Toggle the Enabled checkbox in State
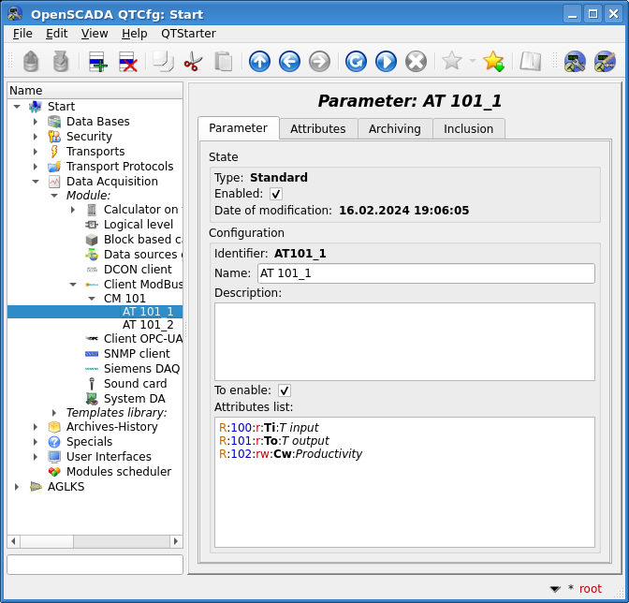The image size is (629, 603). coord(276,194)
